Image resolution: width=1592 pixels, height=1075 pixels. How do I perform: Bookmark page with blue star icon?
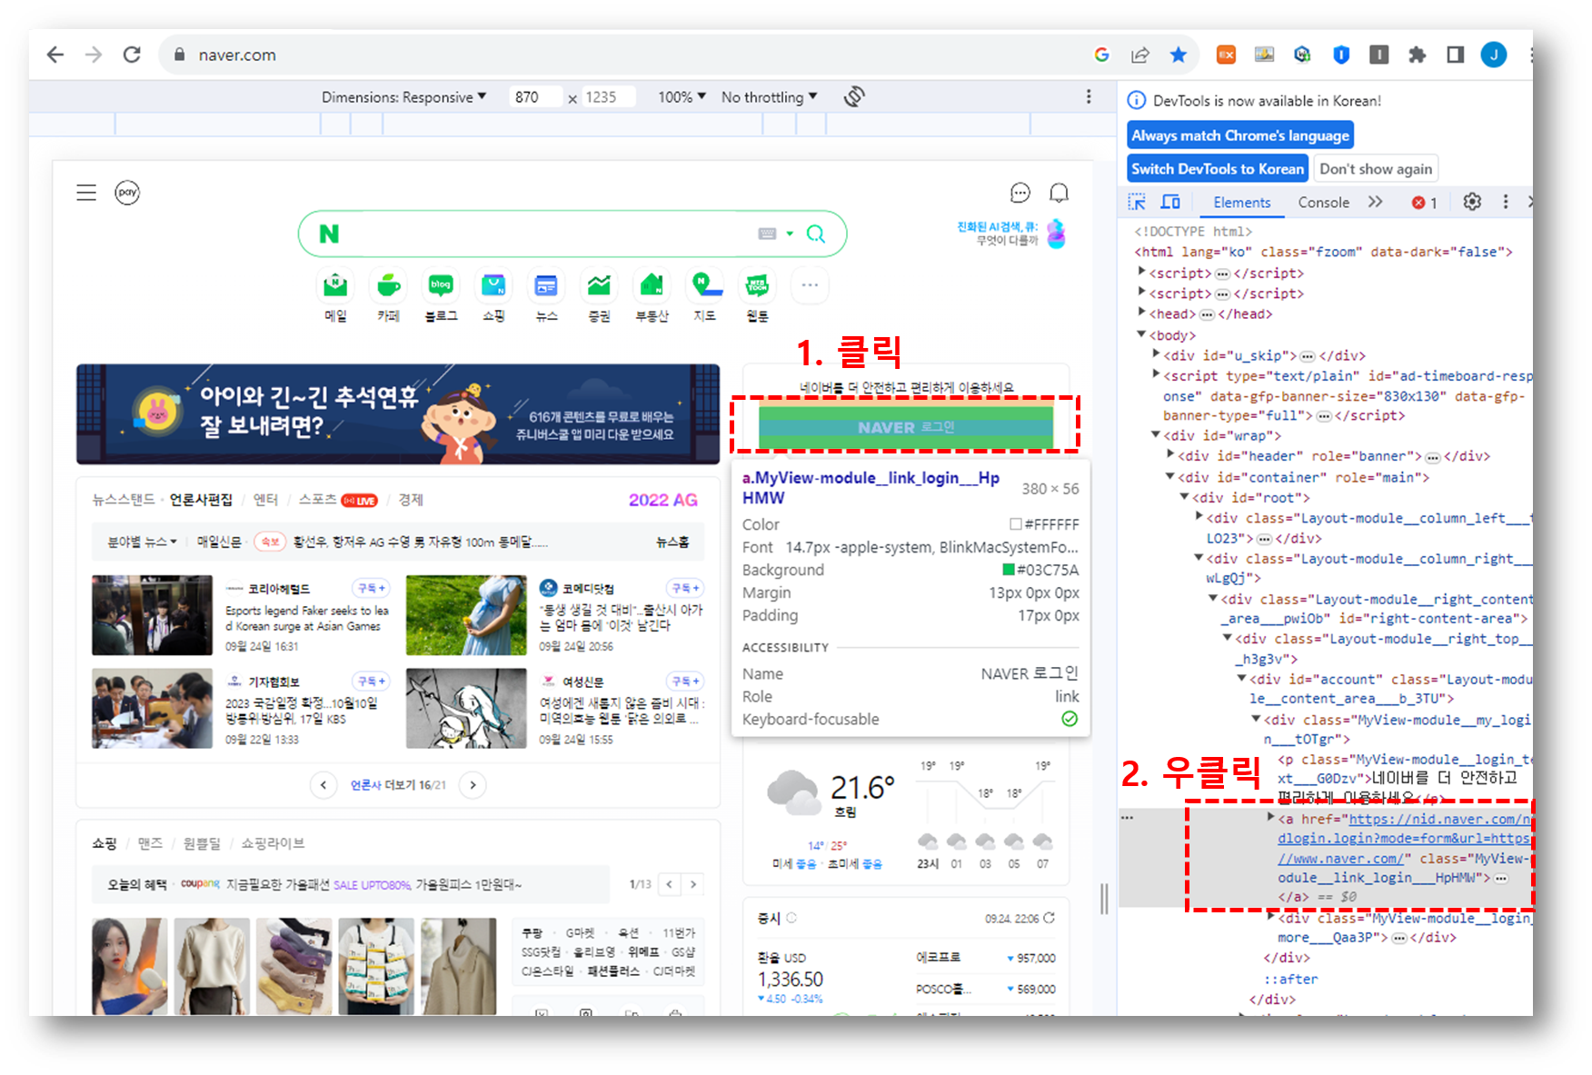(1179, 55)
